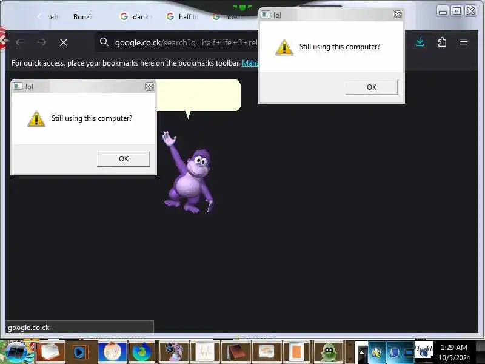Open the orange page taskbar icon
This screenshot has height=364, width=485.
pos(296,352)
